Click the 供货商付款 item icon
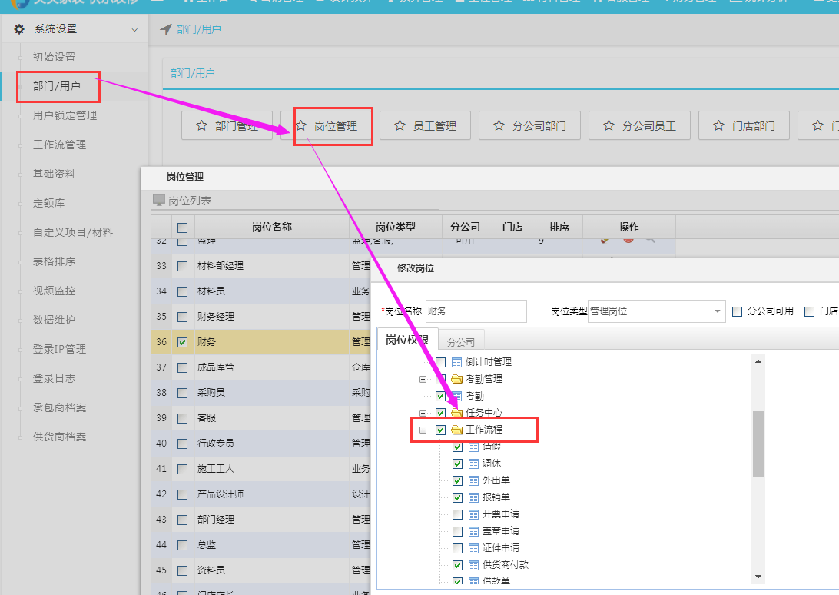839x595 pixels. click(x=474, y=564)
